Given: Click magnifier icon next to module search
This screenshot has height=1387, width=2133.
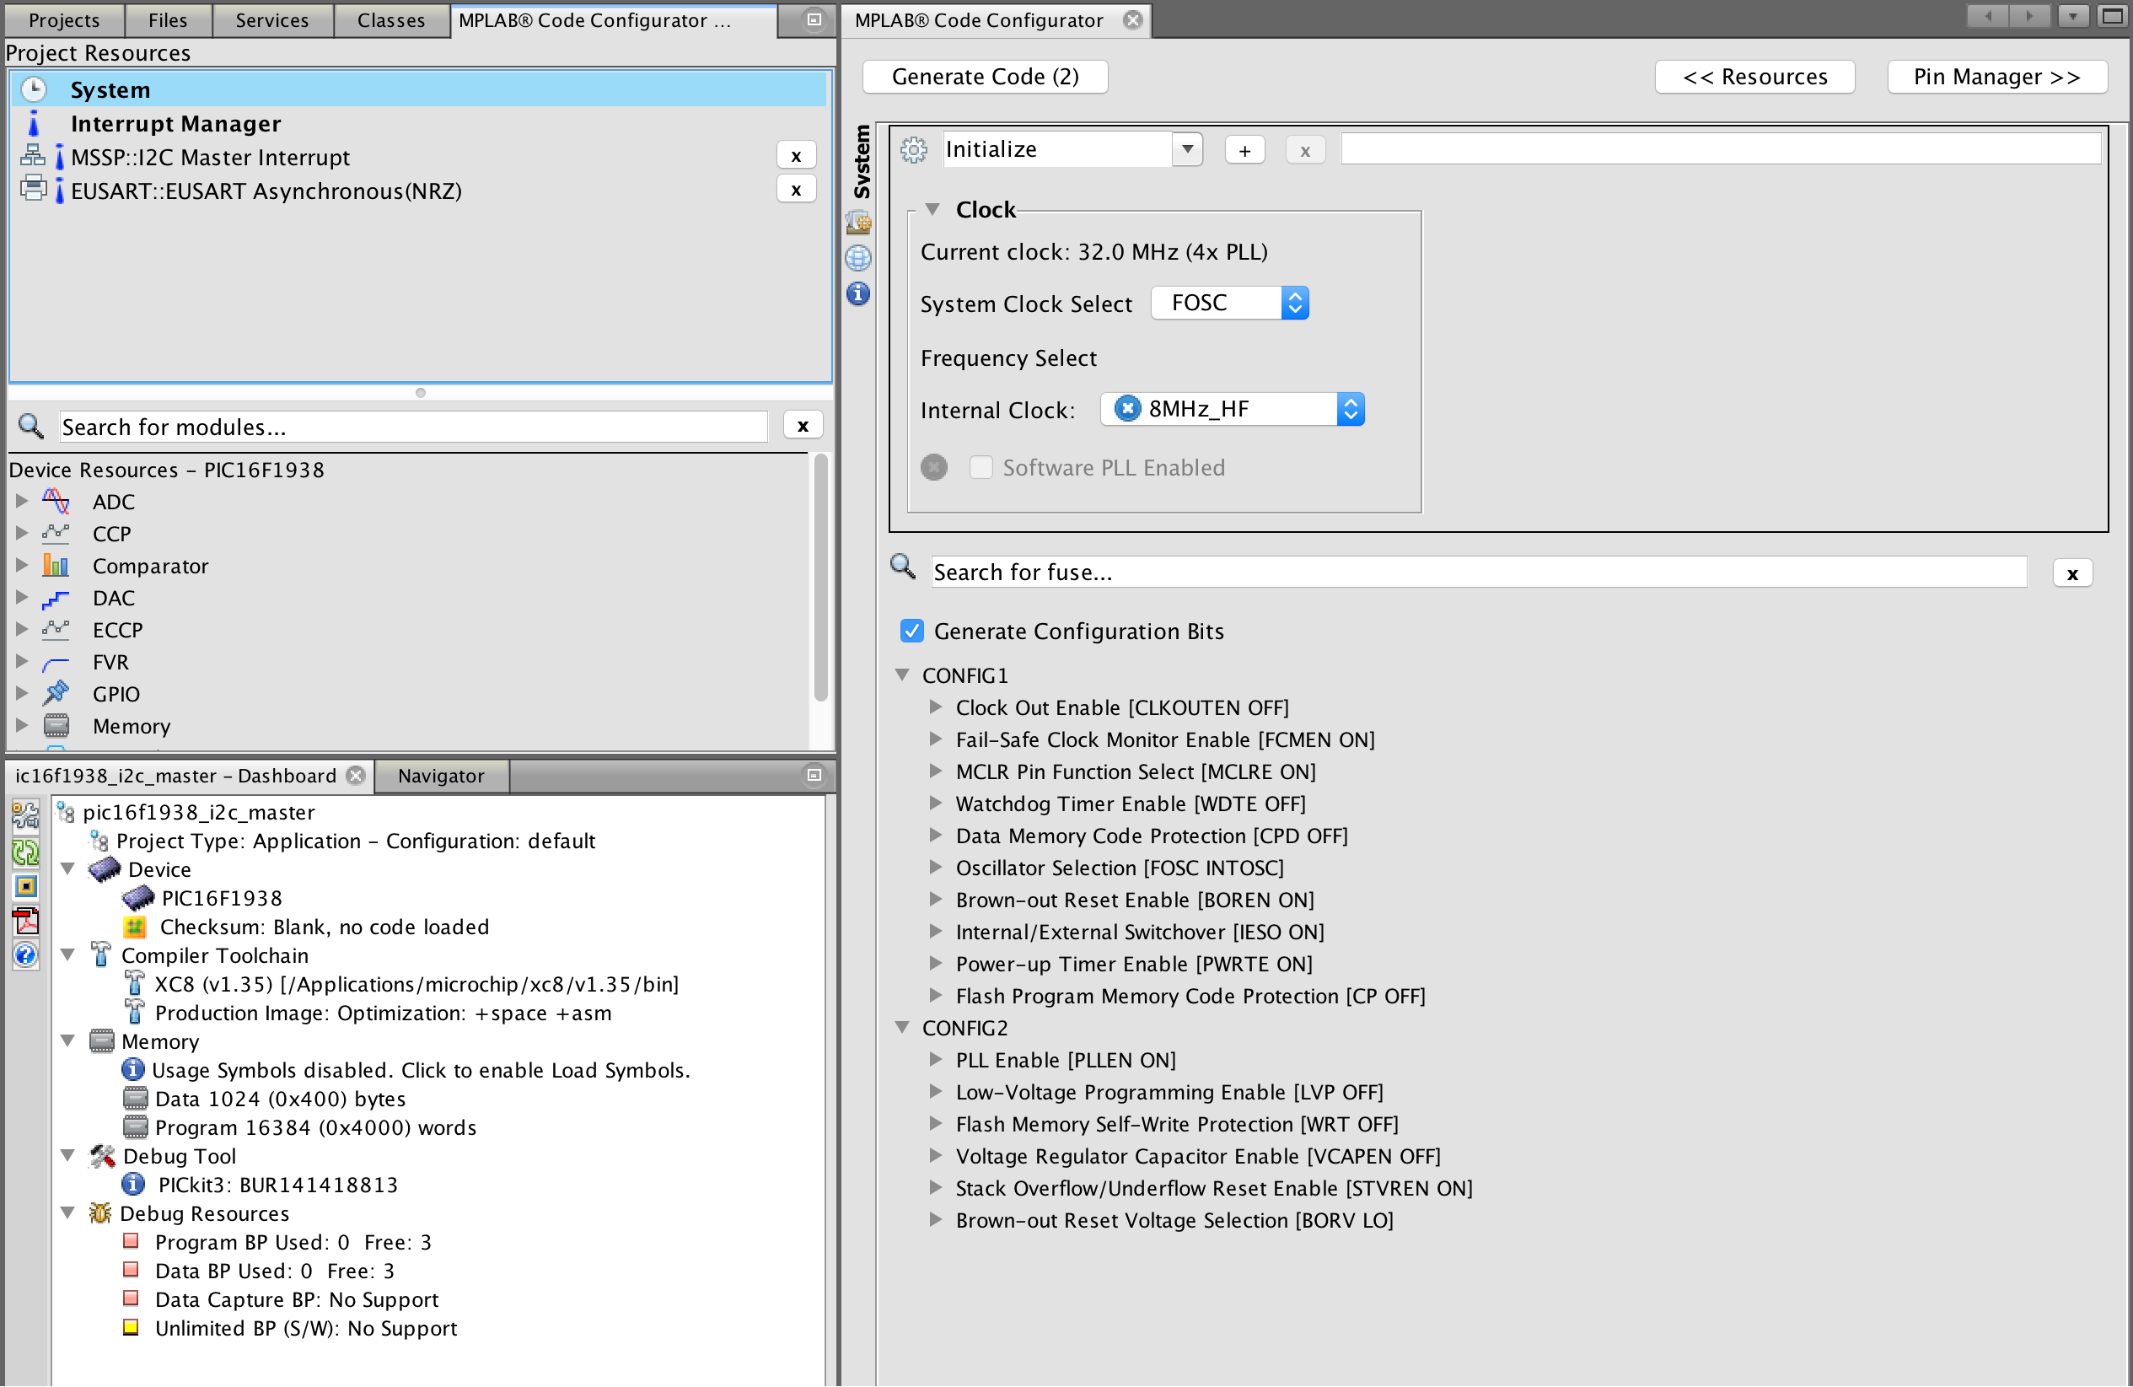Looking at the screenshot, I should pos(31,427).
